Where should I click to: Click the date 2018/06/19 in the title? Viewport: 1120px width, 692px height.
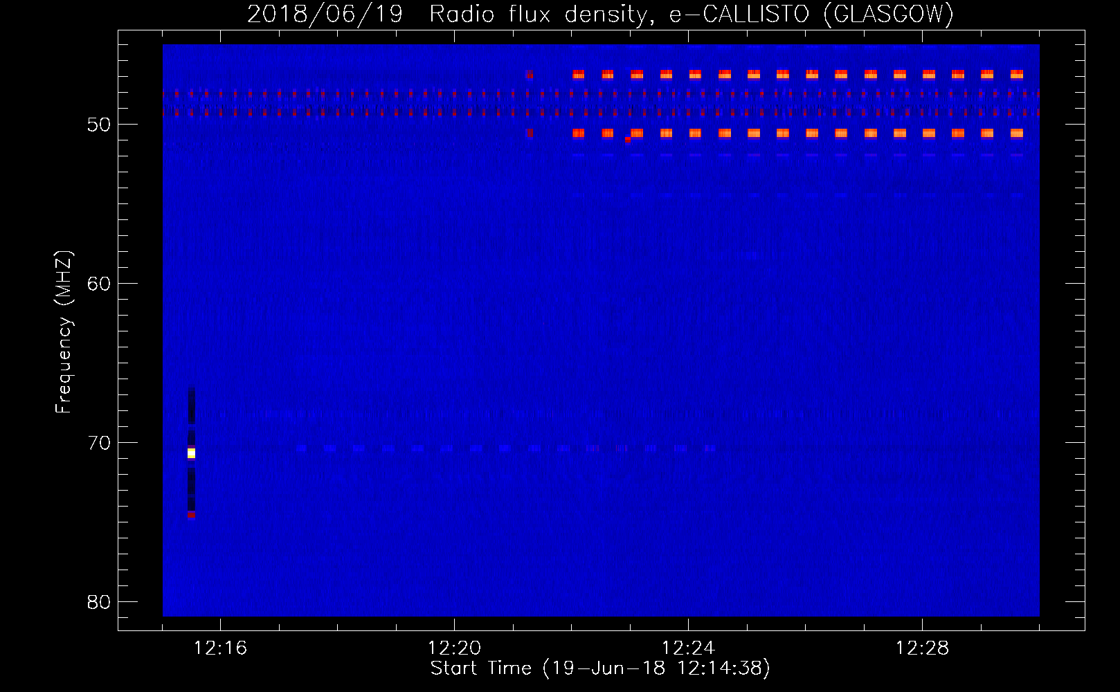325,14
